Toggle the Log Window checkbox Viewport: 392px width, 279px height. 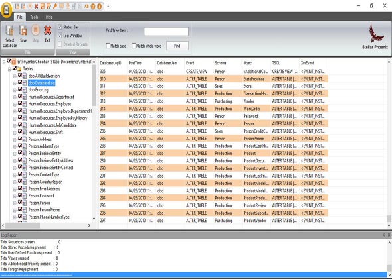60,36
